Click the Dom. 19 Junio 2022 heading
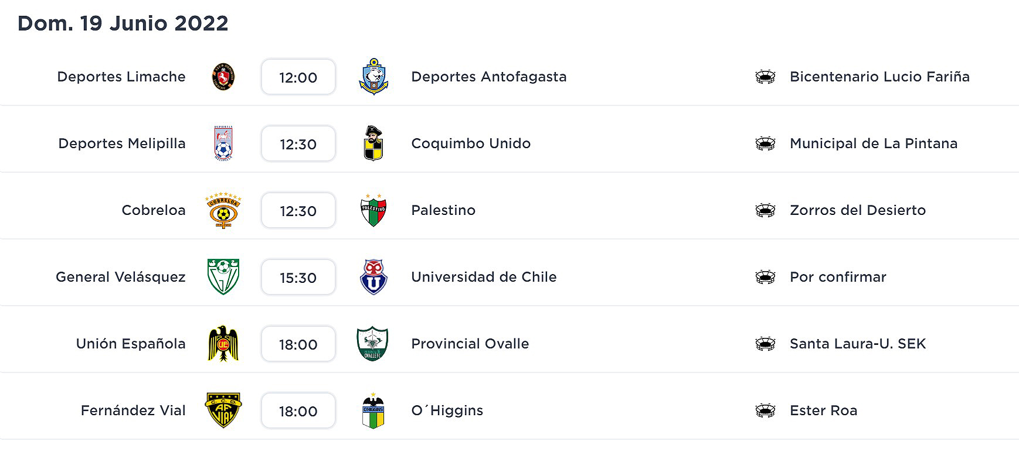This screenshot has width=1019, height=455. click(x=123, y=23)
